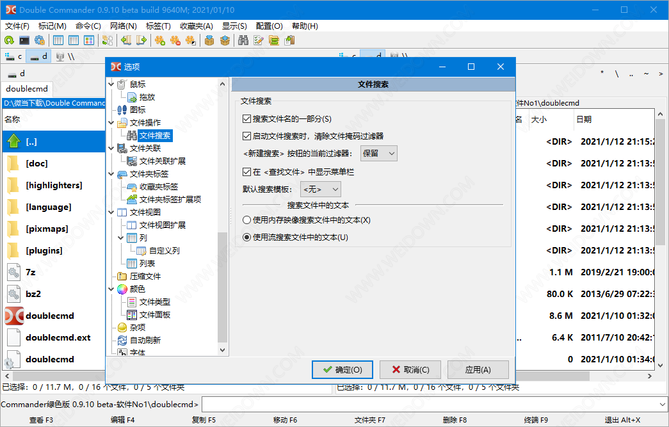Switch to thumbnails view toolbar icon
The height and width of the screenshot is (427, 669).
click(89, 40)
